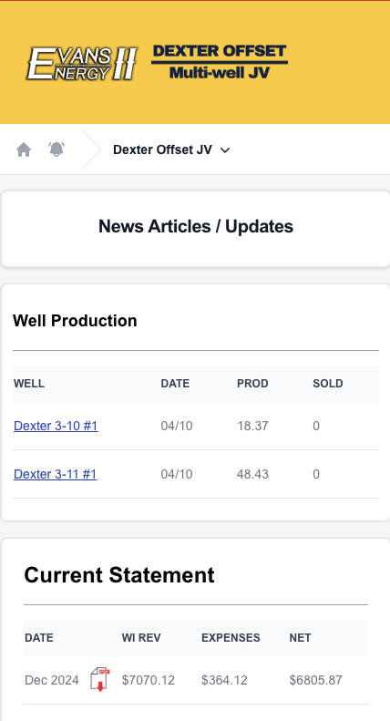Viewport: 390px width, 721px height.
Task: Click the WELL column header
Action: pyautogui.click(x=29, y=384)
